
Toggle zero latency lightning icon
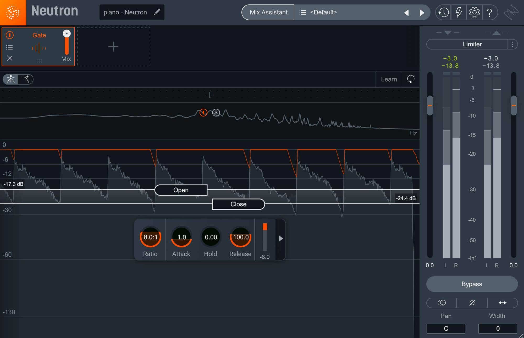click(459, 12)
